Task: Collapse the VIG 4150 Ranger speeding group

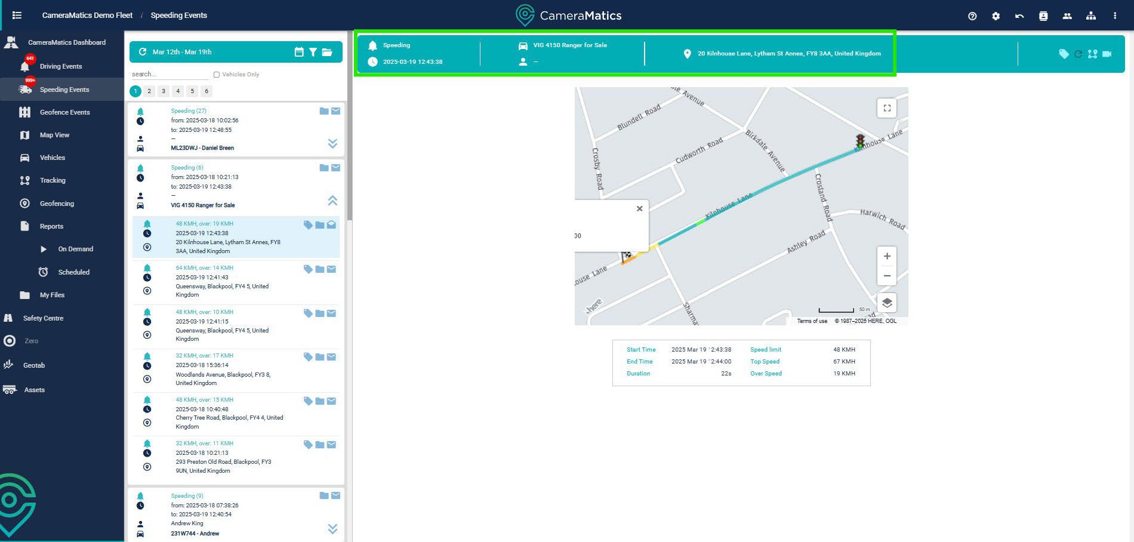Action: click(x=332, y=201)
